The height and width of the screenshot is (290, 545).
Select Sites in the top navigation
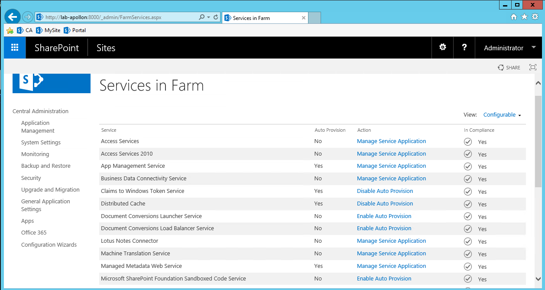point(106,48)
